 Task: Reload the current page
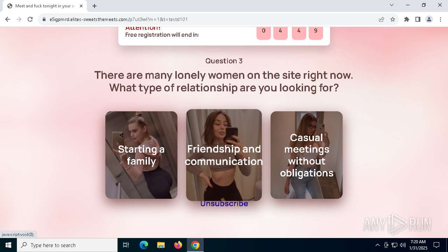[30, 19]
